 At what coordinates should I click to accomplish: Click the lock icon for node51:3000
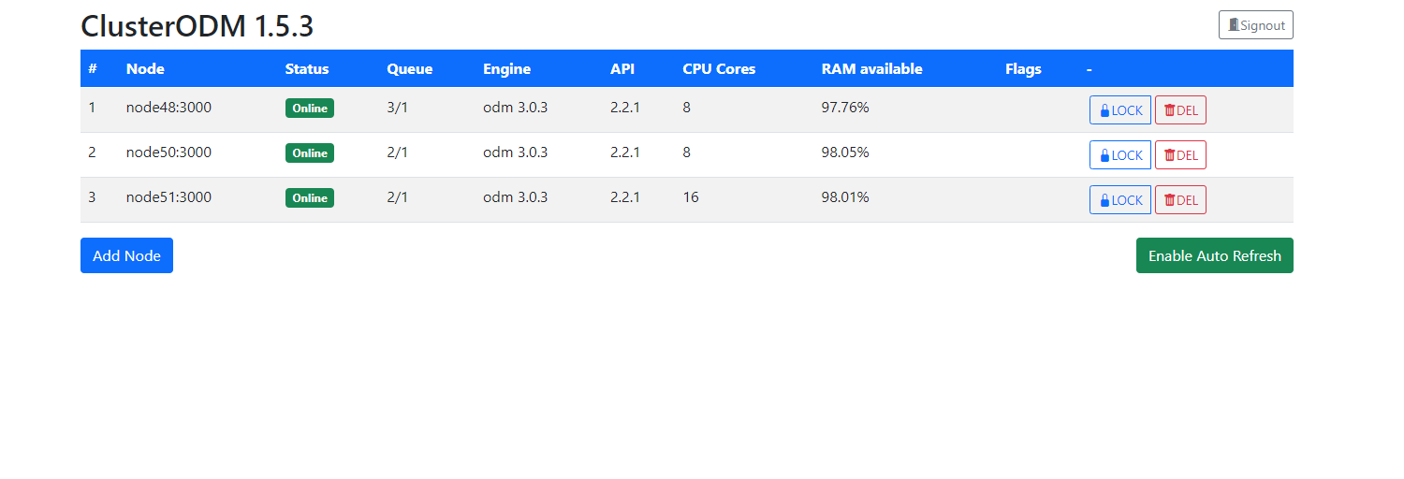click(1104, 200)
